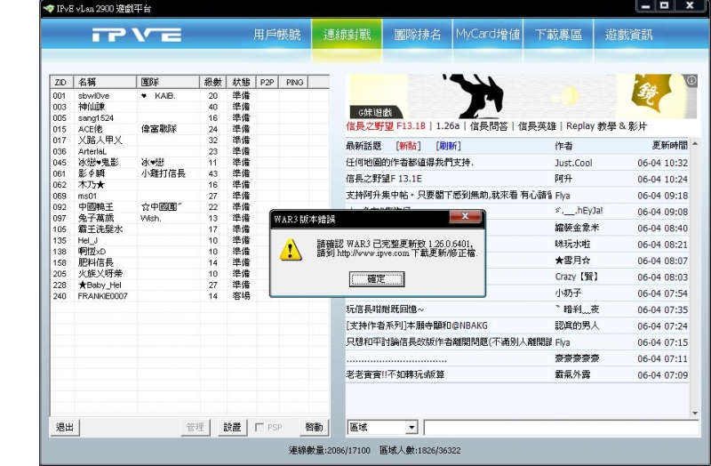Click the warning icon in WAR3 dialog
Viewport: 711px width, 466px height.
coord(291,250)
